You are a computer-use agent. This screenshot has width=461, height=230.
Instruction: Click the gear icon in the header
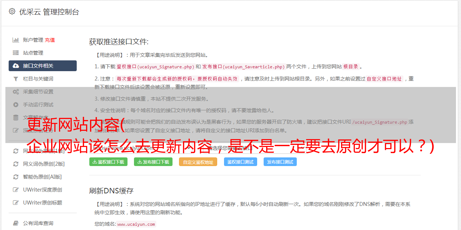[12, 11]
